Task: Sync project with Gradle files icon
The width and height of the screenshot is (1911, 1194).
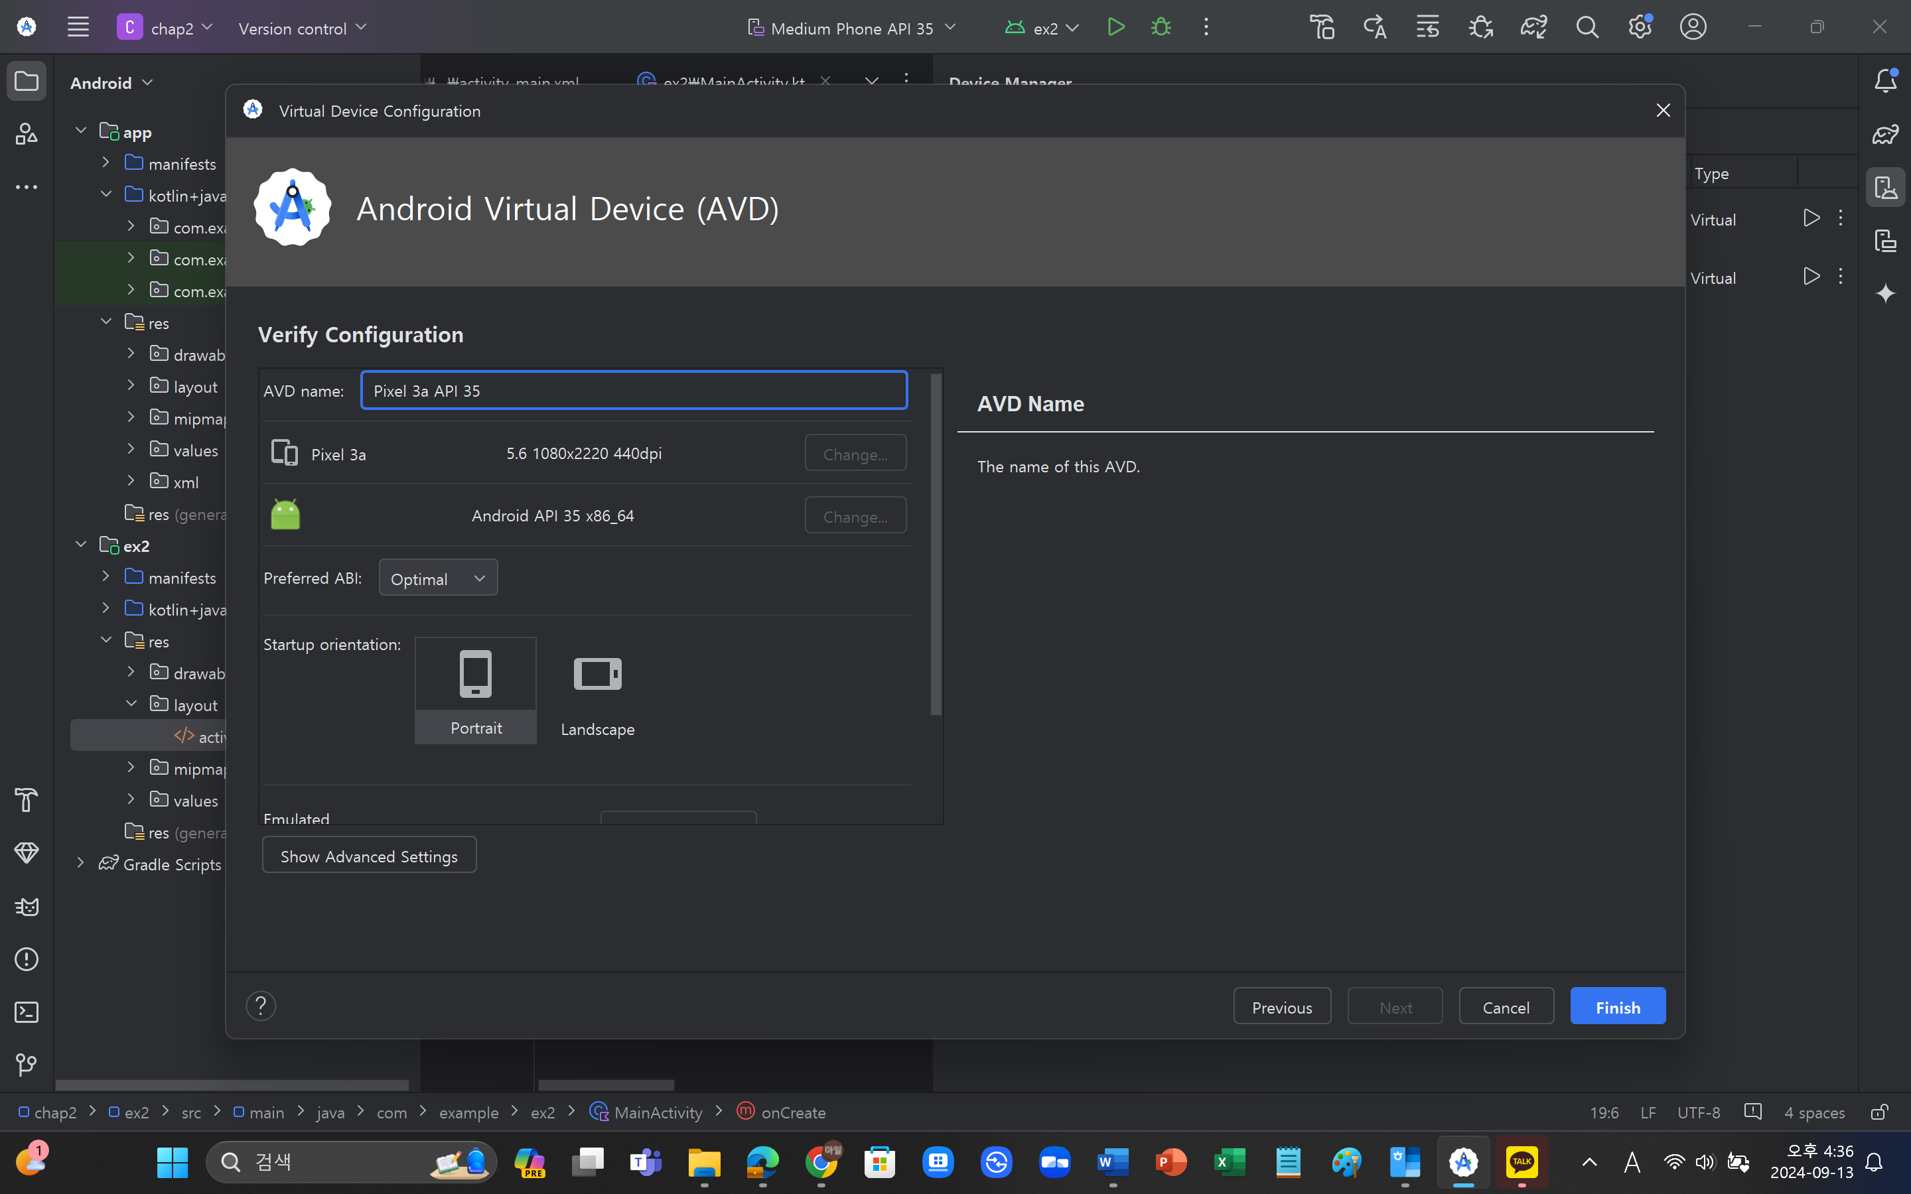Action: [1533, 27]
